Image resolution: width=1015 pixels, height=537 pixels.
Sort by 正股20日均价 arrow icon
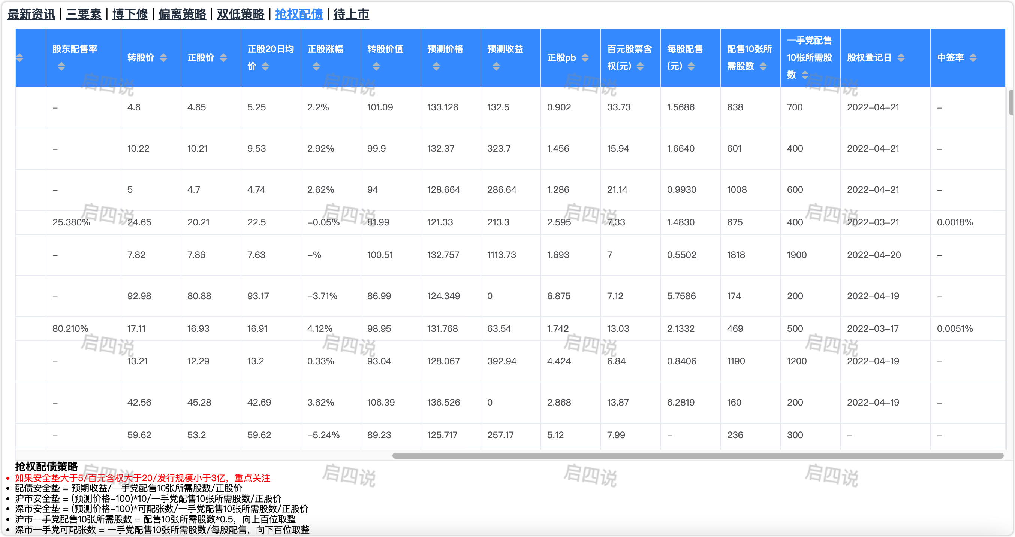[266, 67]
